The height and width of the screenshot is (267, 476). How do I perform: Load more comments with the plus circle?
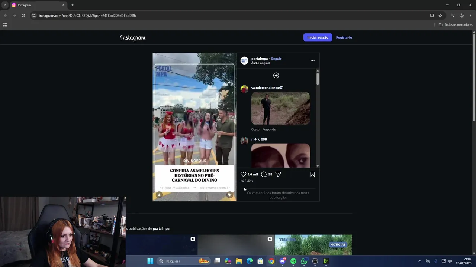[x=276, y=75]
